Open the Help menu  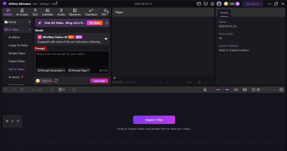(x=55, y=4)
